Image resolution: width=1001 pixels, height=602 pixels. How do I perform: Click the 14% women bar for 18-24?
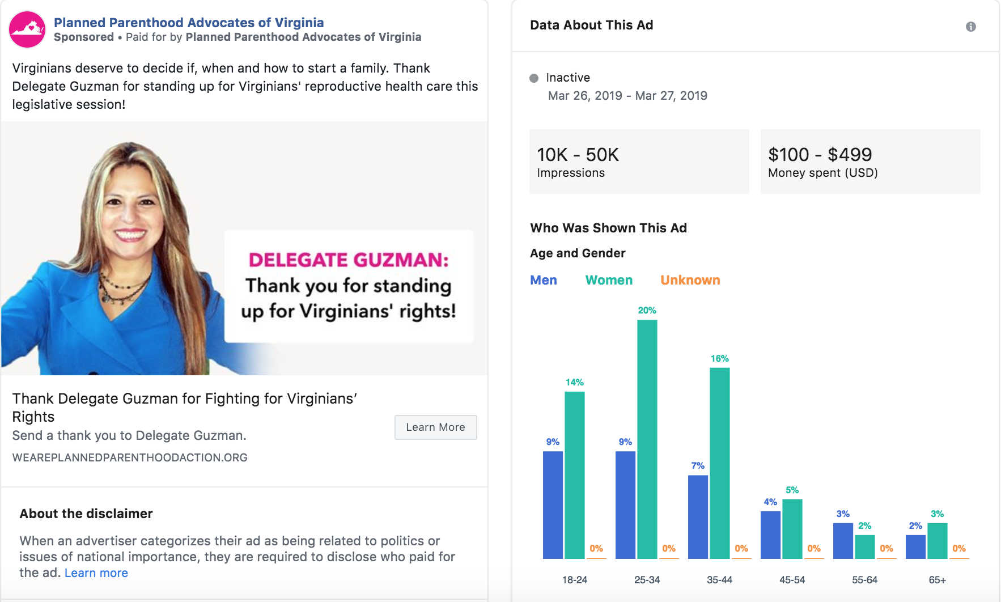pyautogui.click(x=574, y=475)
